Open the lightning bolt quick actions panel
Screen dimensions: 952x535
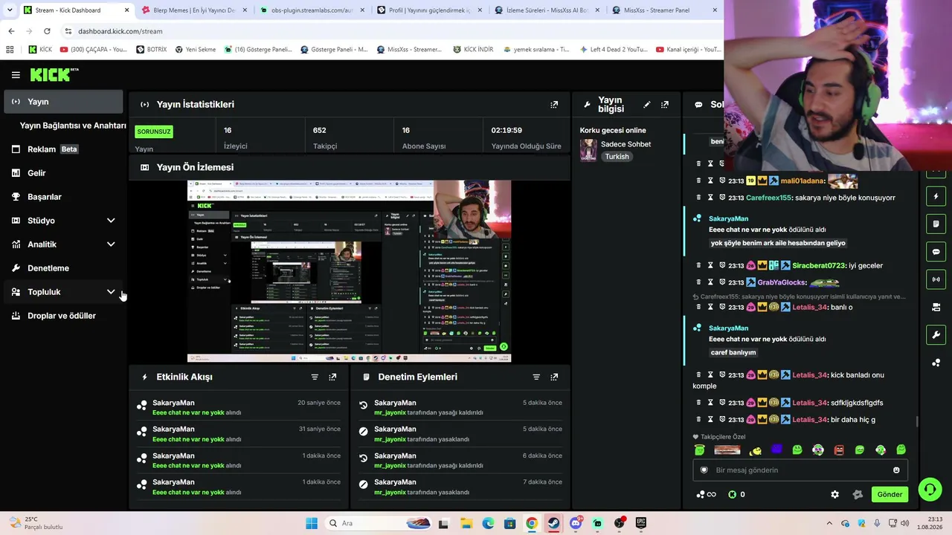(936, 197)
